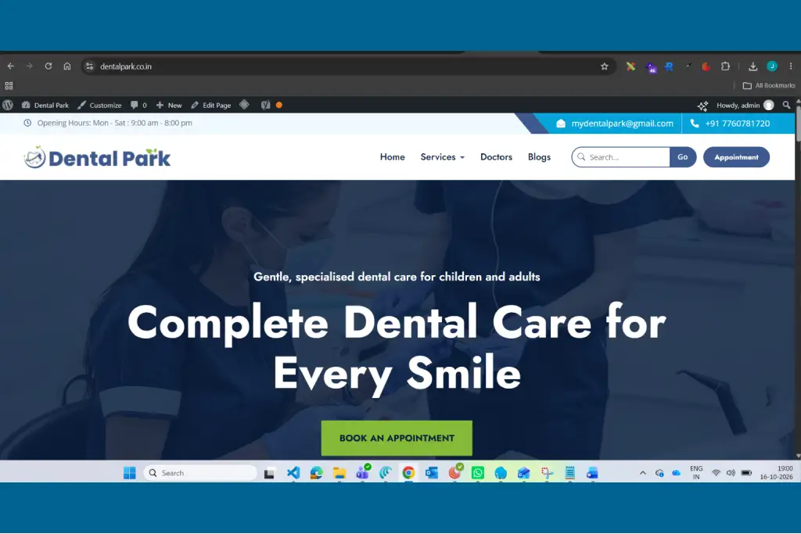Open WhatsApp from taskbar
Viewport: 801px width, 534px height.
click(478, 473)
